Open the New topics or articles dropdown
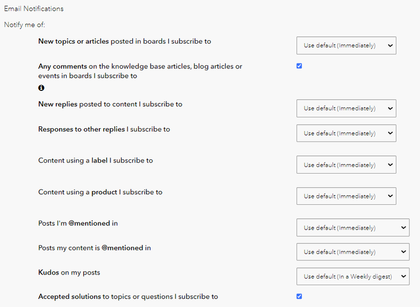This screenshot has height=307, width=420. pyautogui.click(x=346, y=45)
